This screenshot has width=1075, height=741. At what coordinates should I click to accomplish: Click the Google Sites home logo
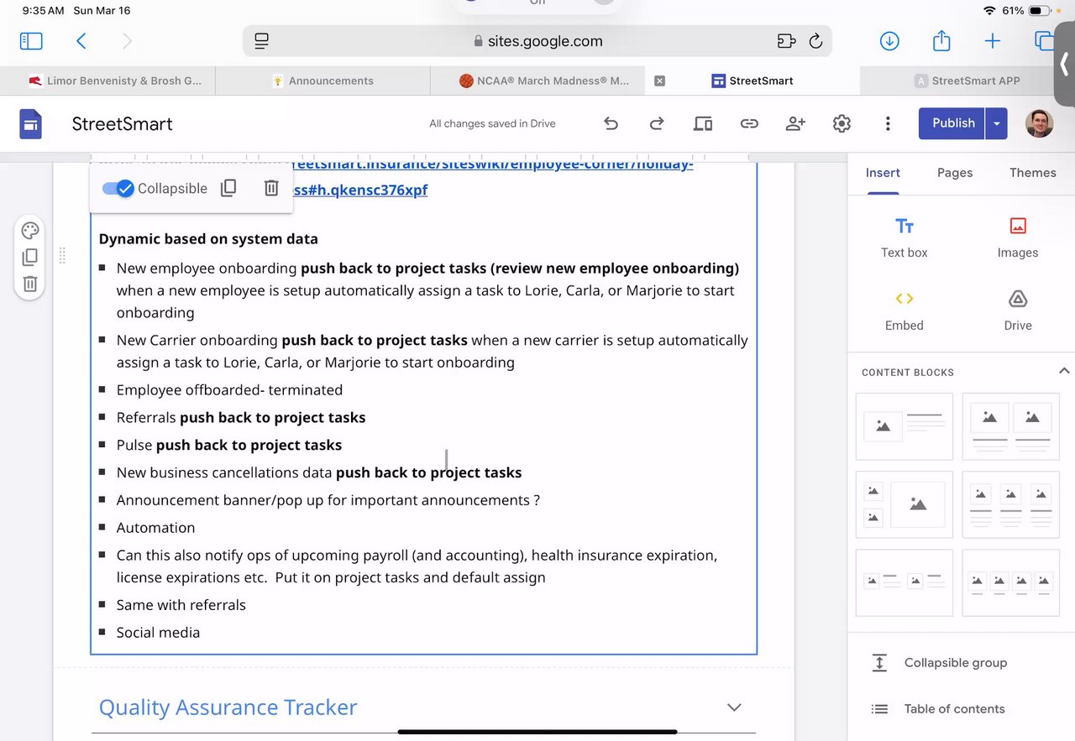pyautogui.click(x=30, y=124)
